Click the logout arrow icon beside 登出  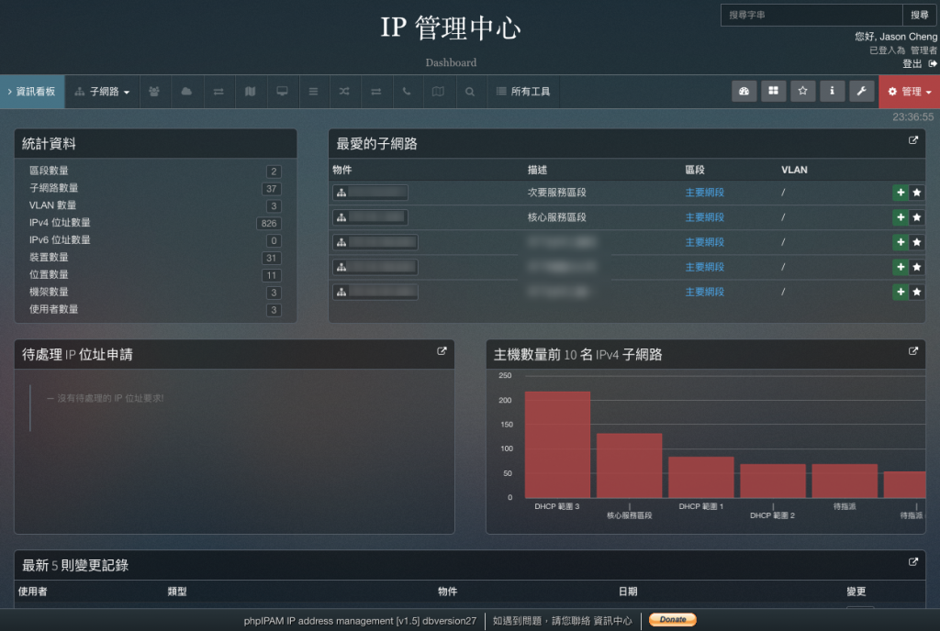[933, 63]
